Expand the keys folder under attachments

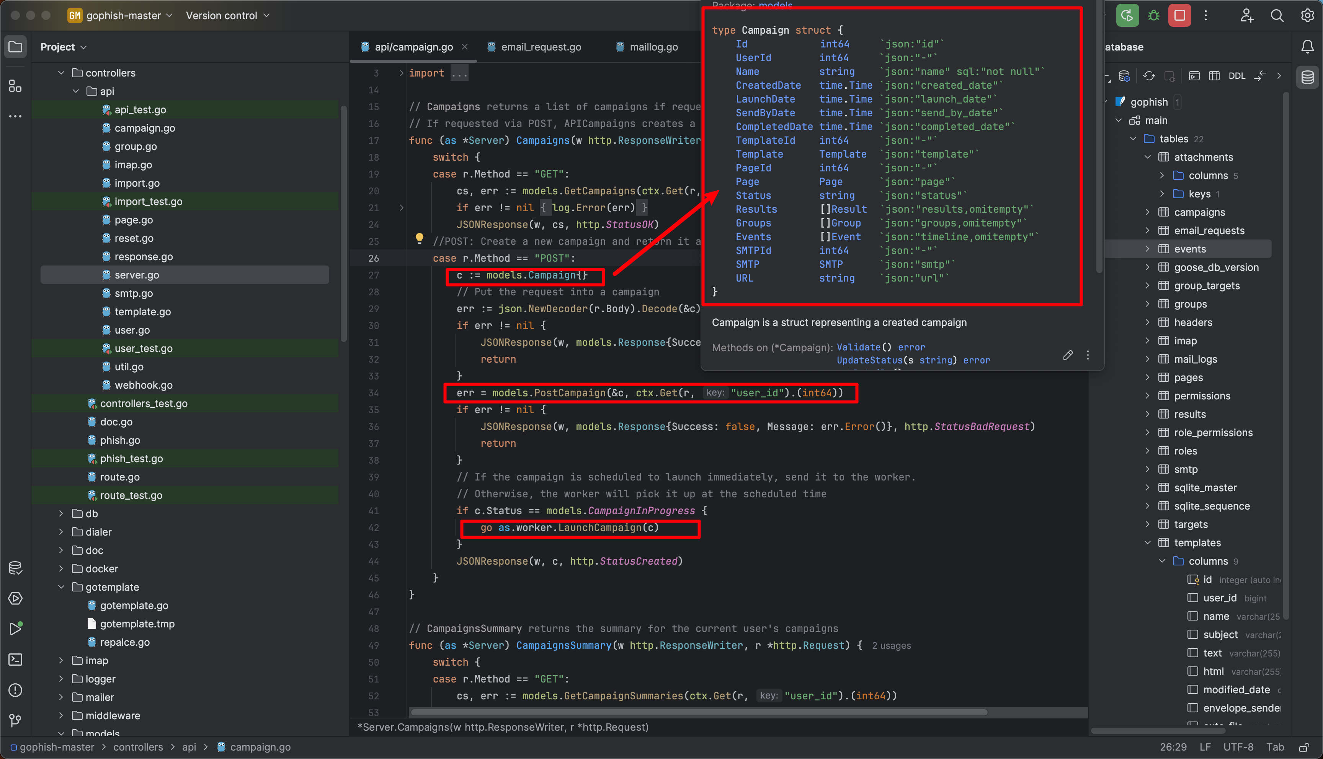1162,194
